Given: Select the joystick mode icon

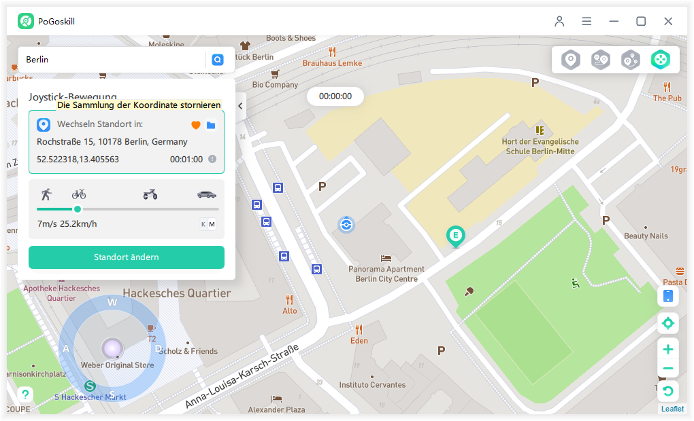Looking at the screenshot, I should (x=661, y=60).
